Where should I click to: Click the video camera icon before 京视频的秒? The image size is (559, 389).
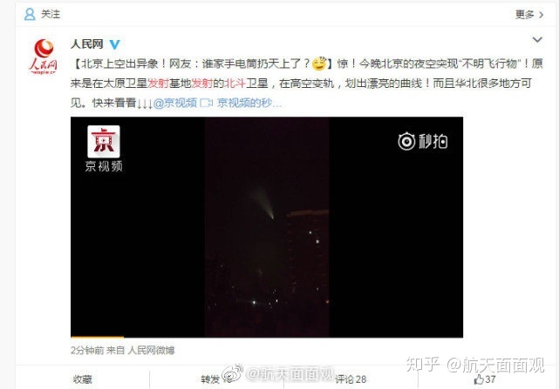click(206, 104)
